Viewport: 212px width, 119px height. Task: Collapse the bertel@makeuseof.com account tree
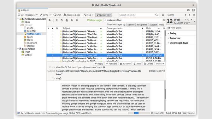tap(18, 19)
